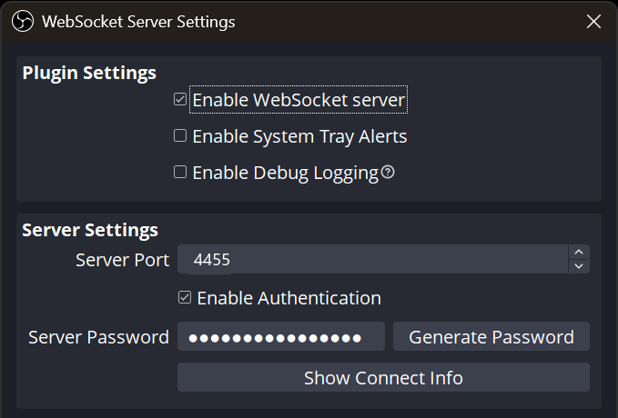The width and height of the screenshot is (618, 418).
Task: Toggle the Enable Authentication checkbox
Action: [185, 297]
